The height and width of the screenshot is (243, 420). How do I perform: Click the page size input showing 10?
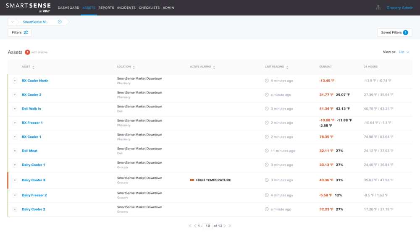[x=207, y=226]
